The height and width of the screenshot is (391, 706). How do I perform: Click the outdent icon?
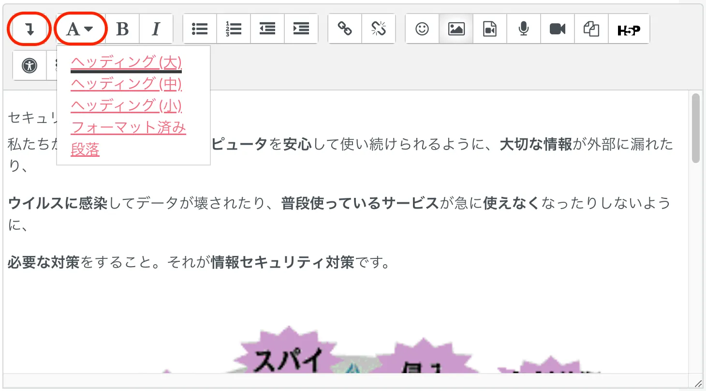coord(267,30)
